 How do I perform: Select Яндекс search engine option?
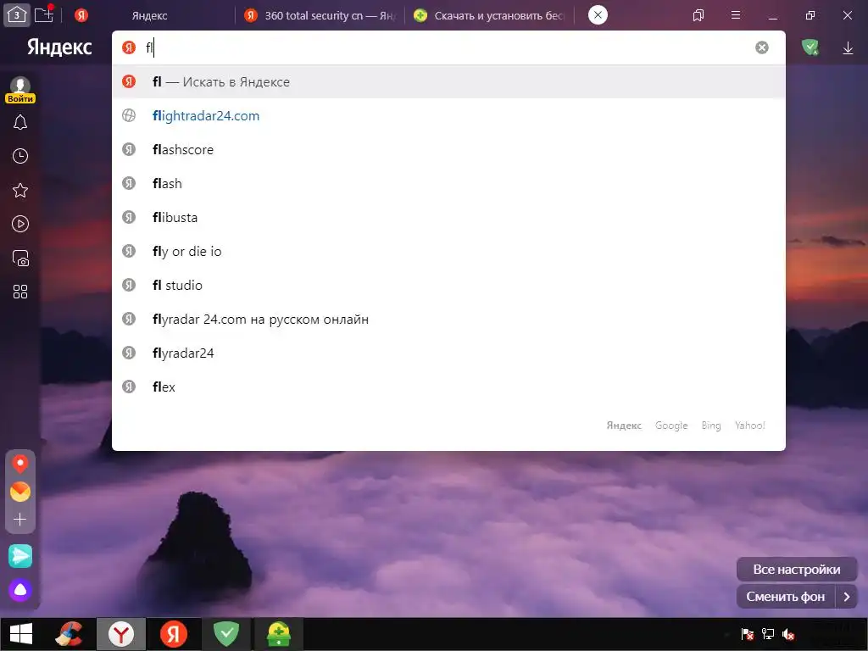[624, 426]
